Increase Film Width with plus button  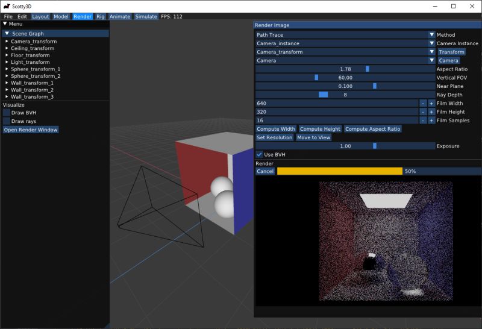coord(431,103)
